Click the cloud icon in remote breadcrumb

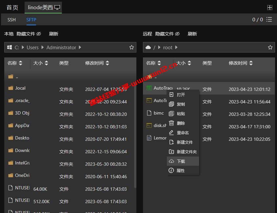pos(148,47)
